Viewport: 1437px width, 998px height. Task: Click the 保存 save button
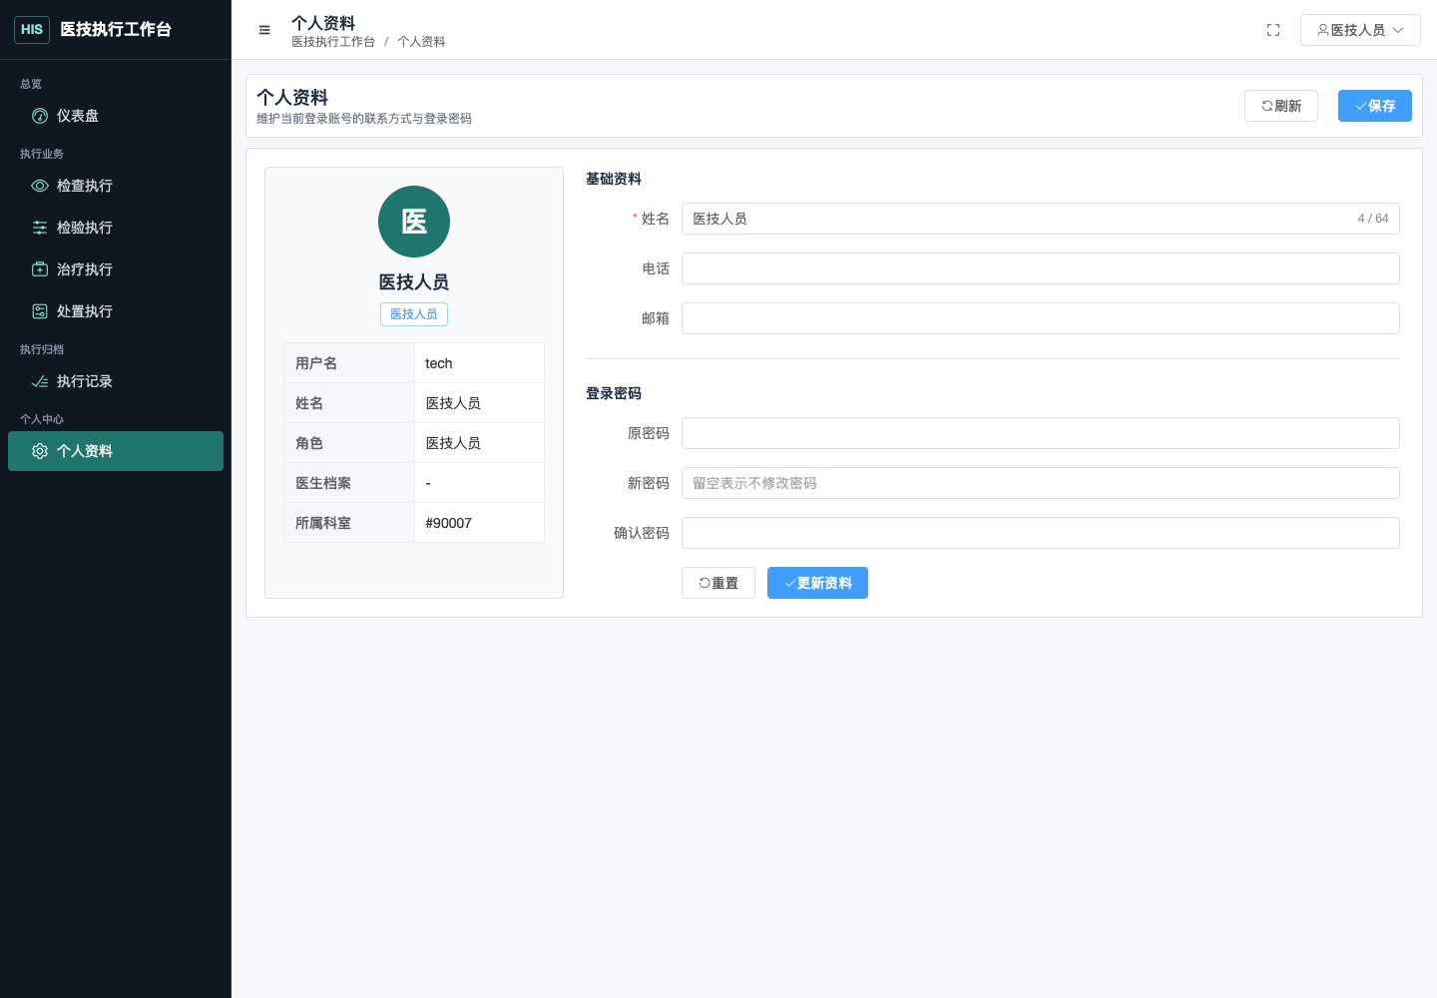click(1375, 106)
